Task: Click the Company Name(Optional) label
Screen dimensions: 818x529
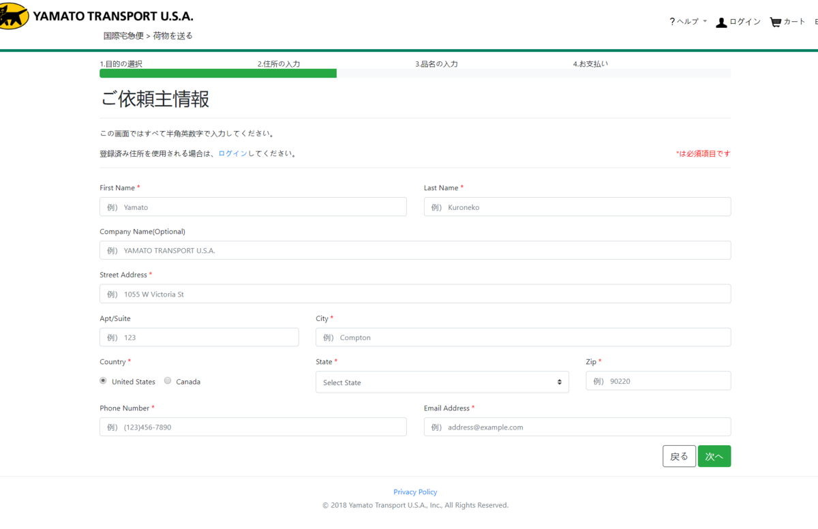Action: pos(142,232)
